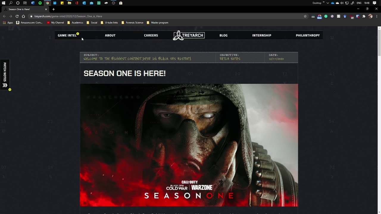Open the CAREERS page
This screenshot has width=381, height=214.
tap(151, 35)
